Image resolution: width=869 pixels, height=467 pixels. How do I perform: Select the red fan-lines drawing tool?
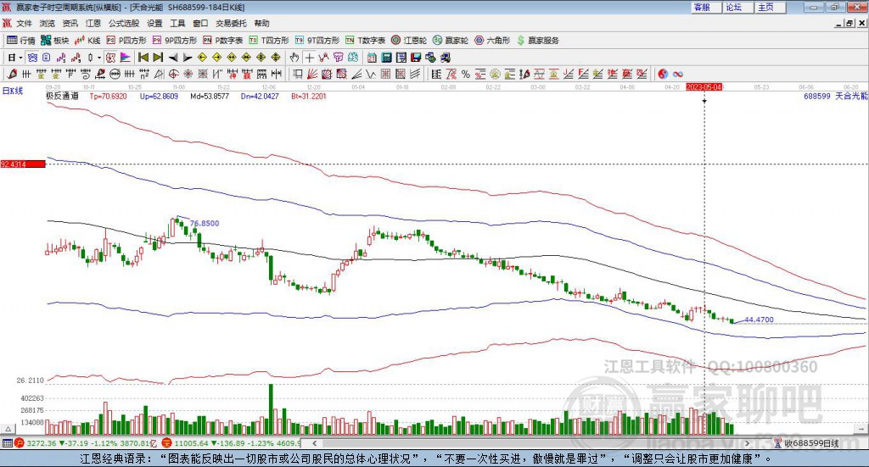312,74
